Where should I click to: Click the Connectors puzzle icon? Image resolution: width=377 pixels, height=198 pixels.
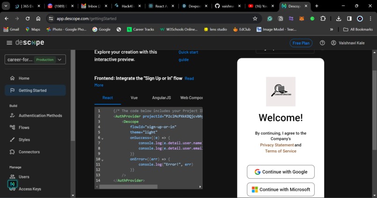click(x=12, y=152)
